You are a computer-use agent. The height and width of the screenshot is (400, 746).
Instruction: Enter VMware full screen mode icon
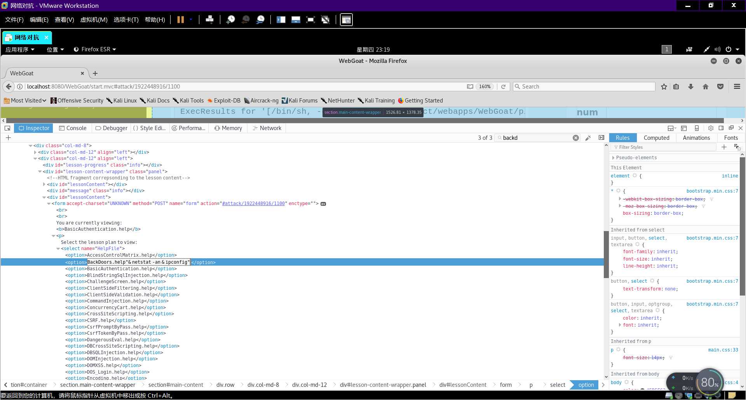(x=310, y=19)
